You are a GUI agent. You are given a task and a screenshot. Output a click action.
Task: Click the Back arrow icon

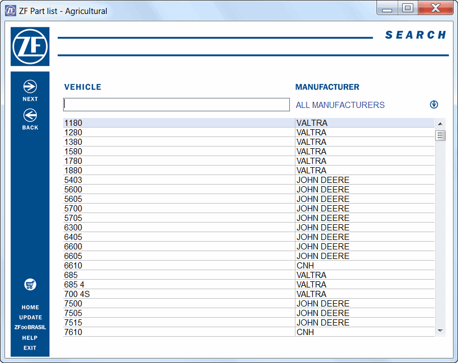pyautogui.click(x=30, y=116)
